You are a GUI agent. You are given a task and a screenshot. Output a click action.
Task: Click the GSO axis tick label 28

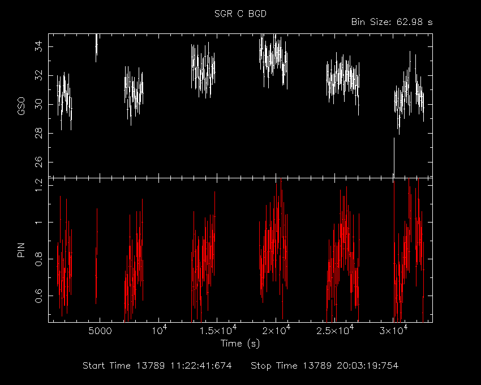coord(38,133)
